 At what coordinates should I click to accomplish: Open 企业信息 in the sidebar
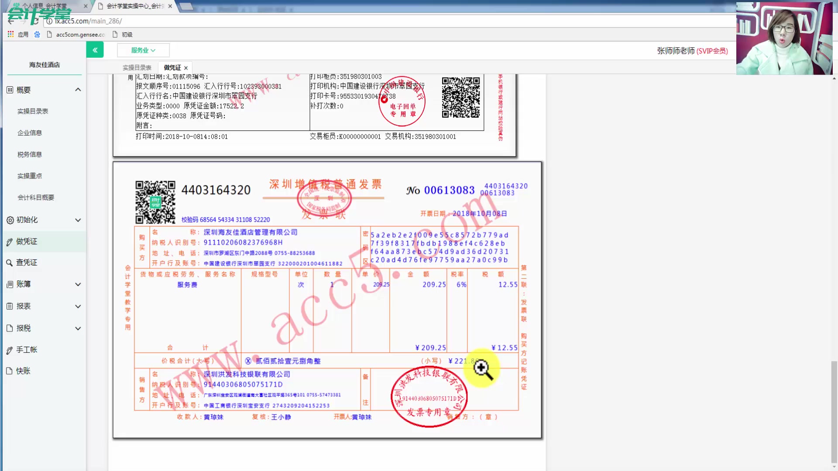tap(30, 133)
